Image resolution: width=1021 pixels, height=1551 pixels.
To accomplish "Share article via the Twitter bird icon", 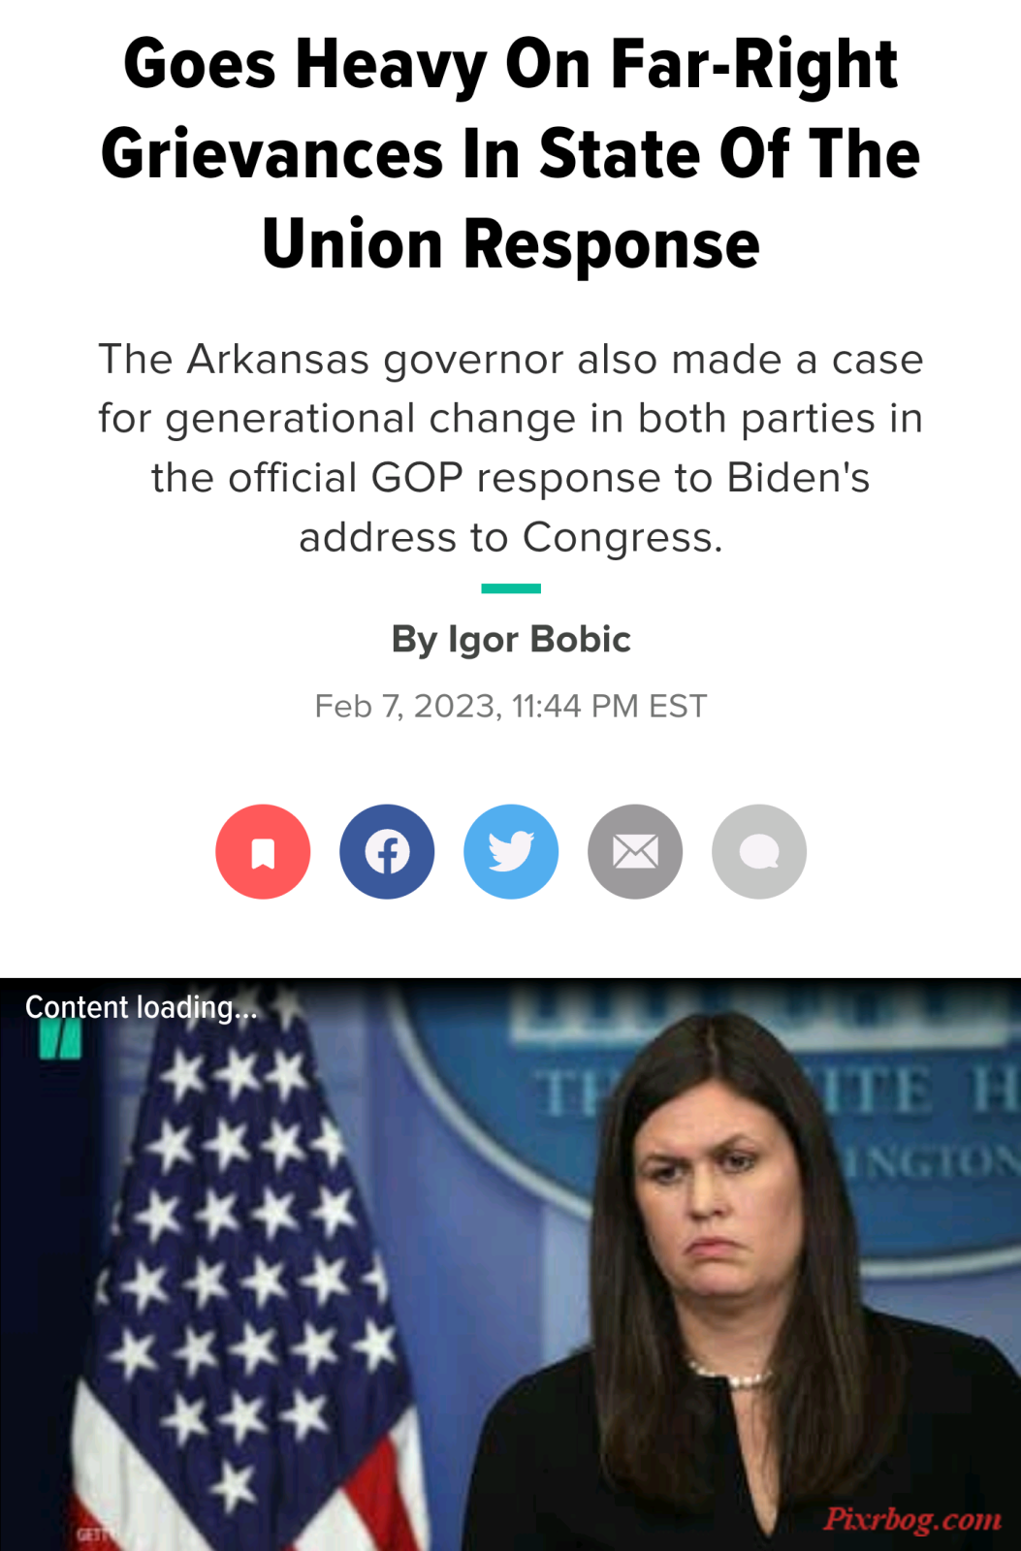I will click(511, 851).
